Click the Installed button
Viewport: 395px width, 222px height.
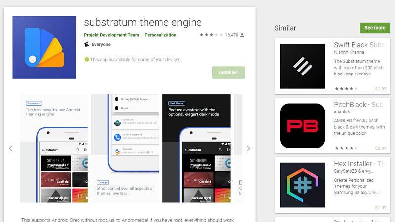229,73
